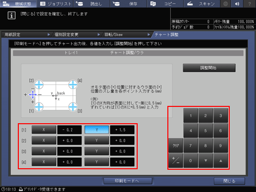Click the 原稿カウンター counter value

point(208,22)
